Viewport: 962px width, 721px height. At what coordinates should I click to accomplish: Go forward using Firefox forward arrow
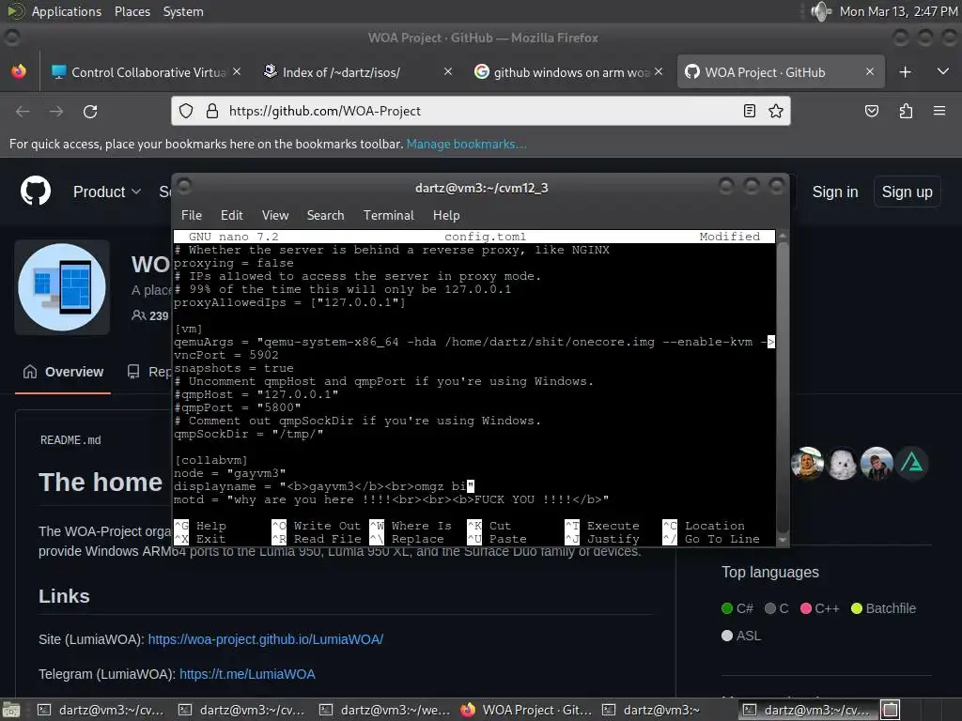56,111
